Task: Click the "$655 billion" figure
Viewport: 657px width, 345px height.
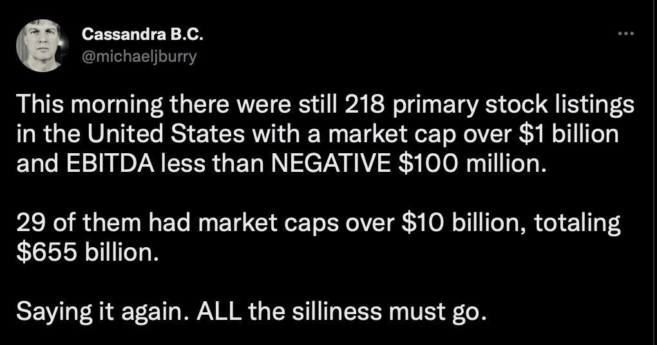Action: click(86, 254)
